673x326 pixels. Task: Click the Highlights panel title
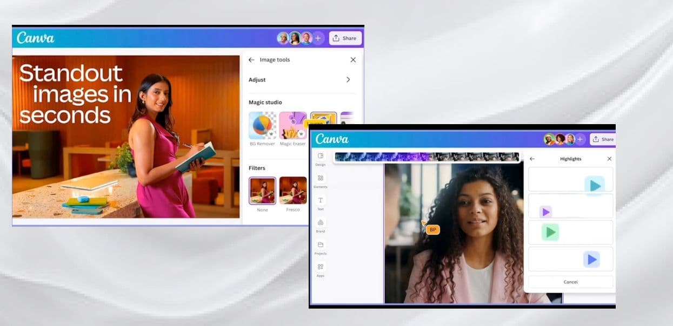coord(571,159)
